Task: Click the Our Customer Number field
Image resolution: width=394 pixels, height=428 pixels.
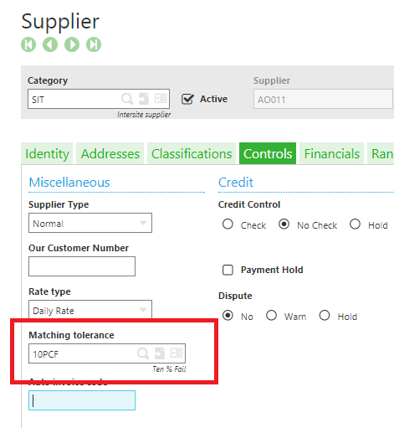Action: click(x=82, y=266)
